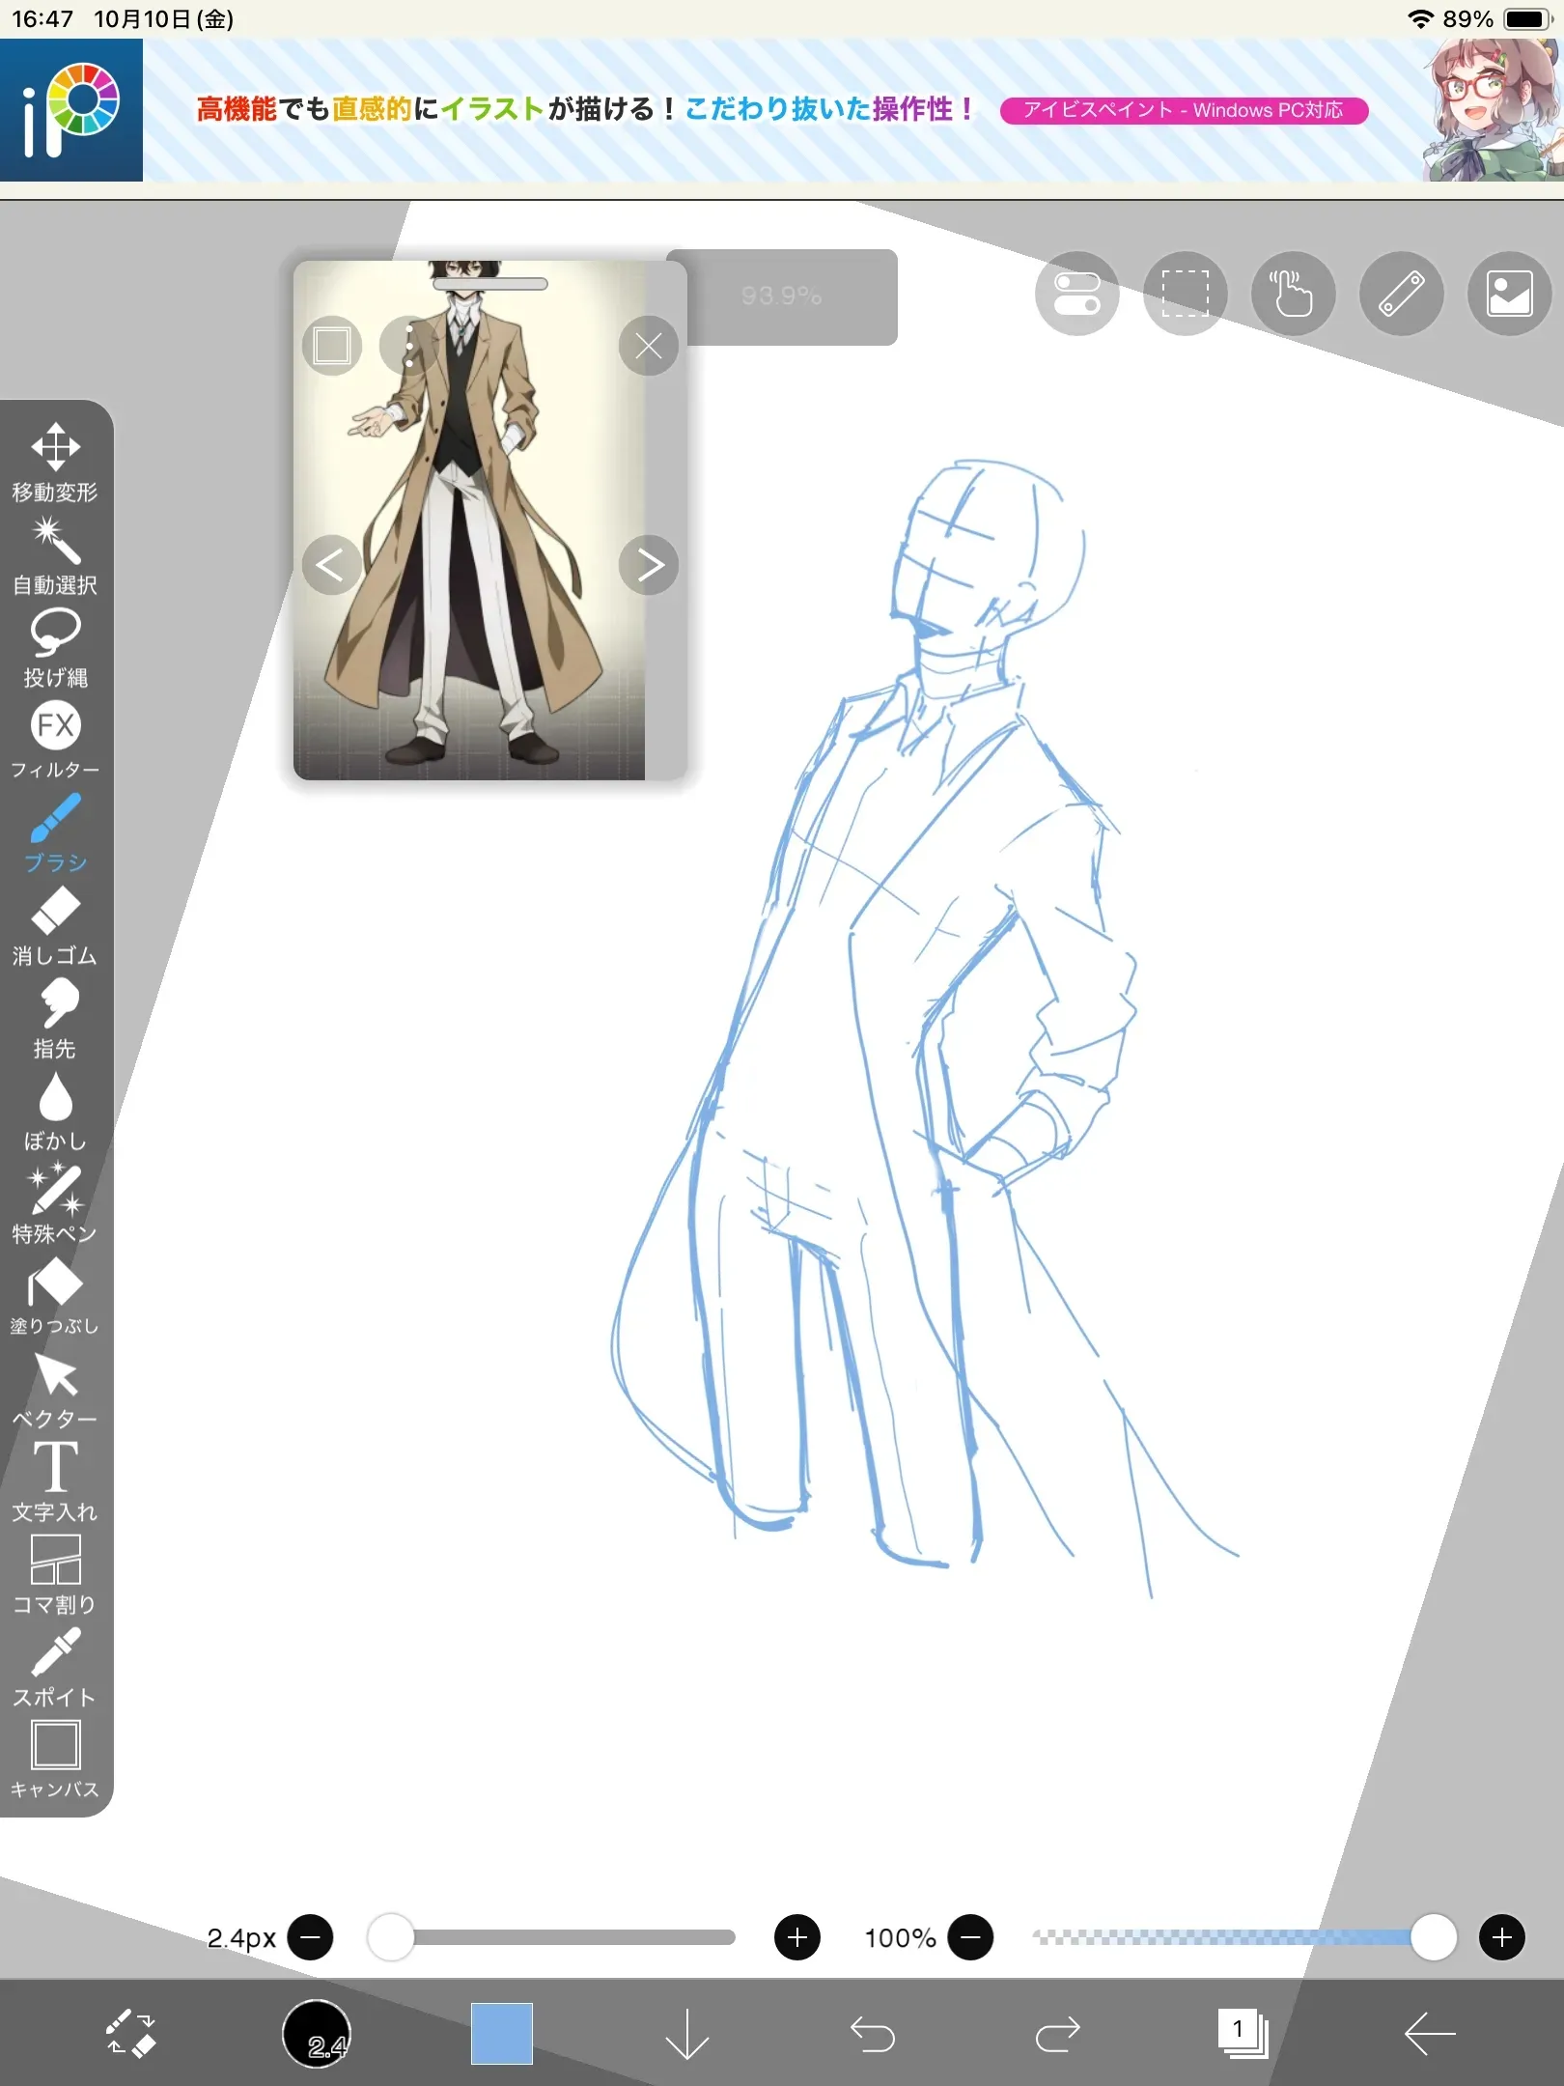
Task: Tap the 16:47 clock in status bar
Action: click(42, 19)
